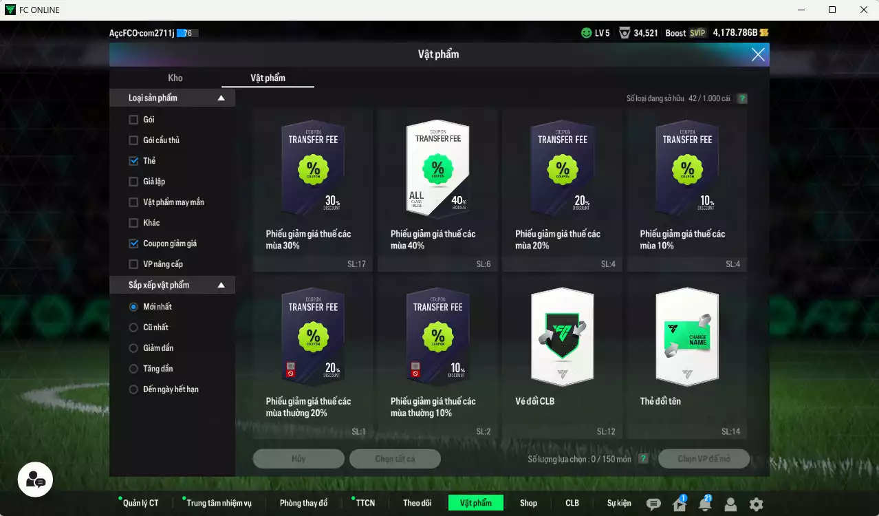Close the Vật phẩm panel with X icon
This screenshot has height=516, width=879.
[758, 54]
